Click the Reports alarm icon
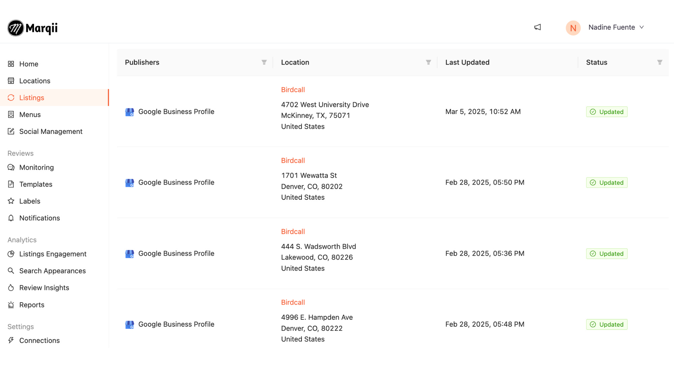 [x=11, y=305]
